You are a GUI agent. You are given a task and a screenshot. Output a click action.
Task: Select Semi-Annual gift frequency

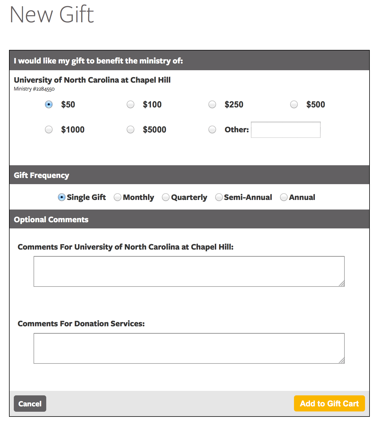point(219,197)
